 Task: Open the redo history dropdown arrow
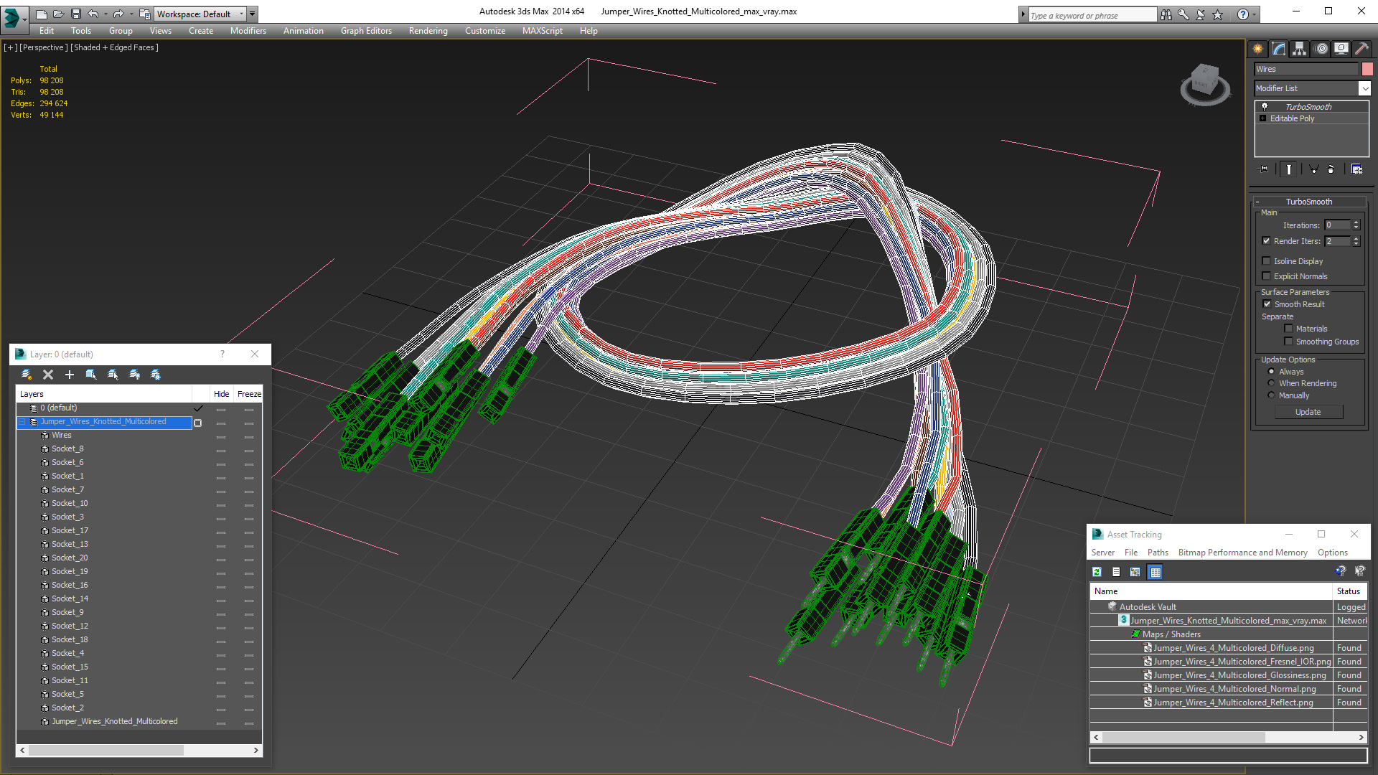coord(131,14)
